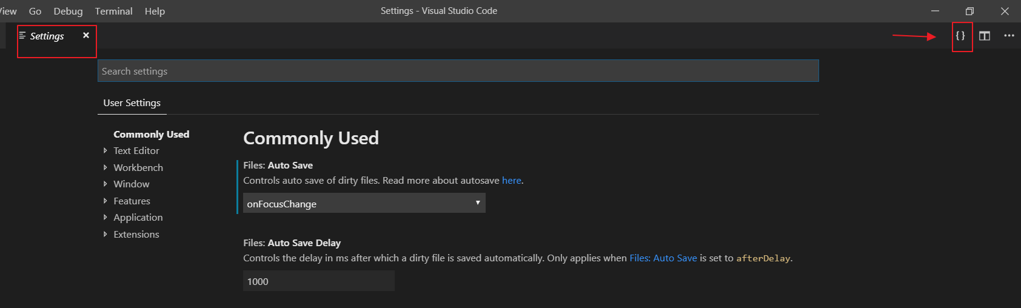Select Commonly Used in settings tree

(x=151, y=134)
